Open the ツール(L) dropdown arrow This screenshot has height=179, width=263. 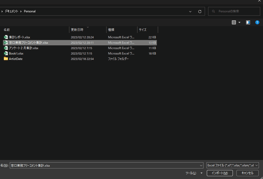tap(202, 173)
